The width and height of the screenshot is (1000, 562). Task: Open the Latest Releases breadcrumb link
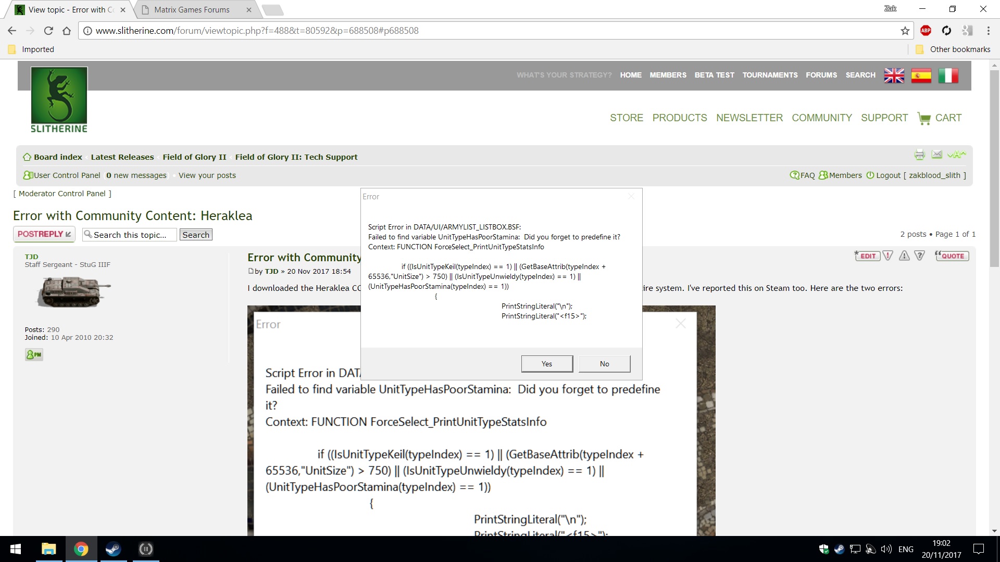[122, 157]
